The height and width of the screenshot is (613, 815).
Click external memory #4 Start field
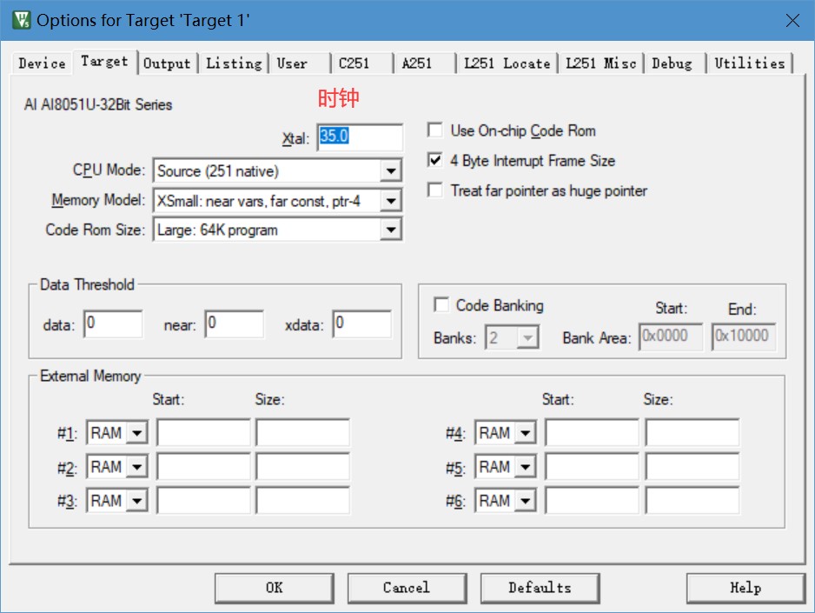tap(592, 433)
